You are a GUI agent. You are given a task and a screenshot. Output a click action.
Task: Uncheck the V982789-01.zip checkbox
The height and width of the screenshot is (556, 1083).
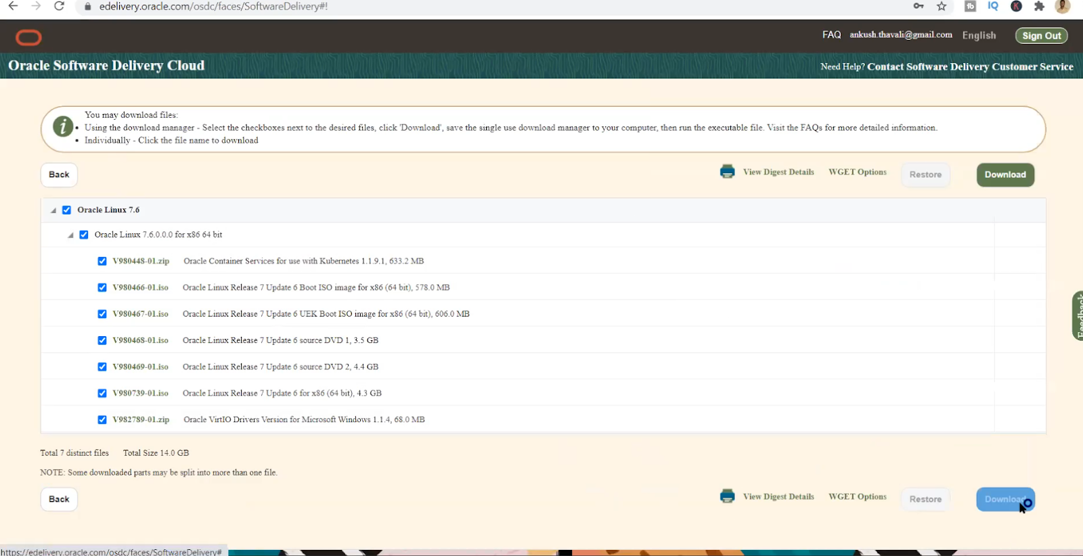tap(102, 419)
